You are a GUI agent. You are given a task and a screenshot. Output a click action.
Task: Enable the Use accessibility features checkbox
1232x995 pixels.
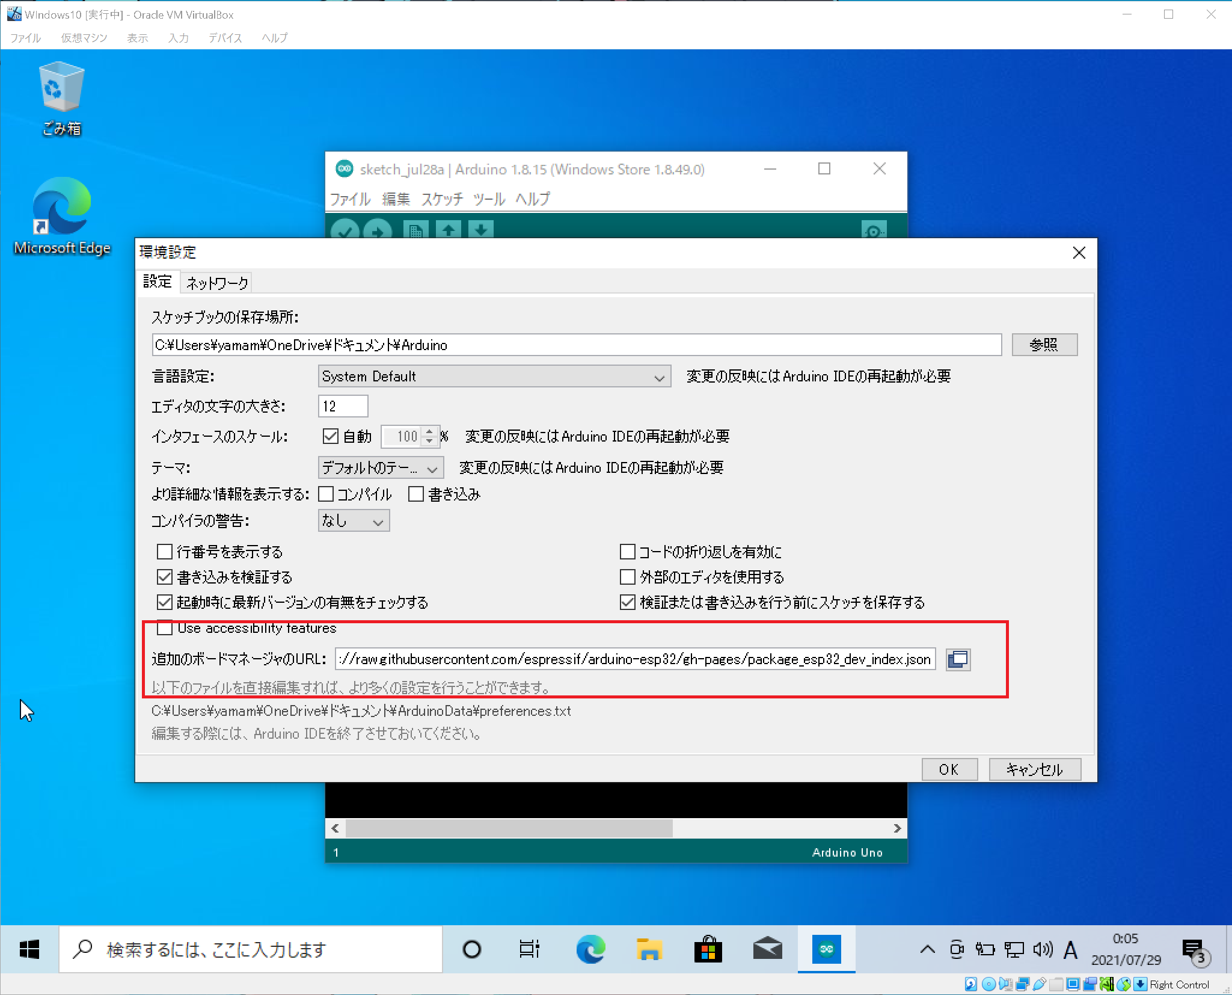click(165, 628)
